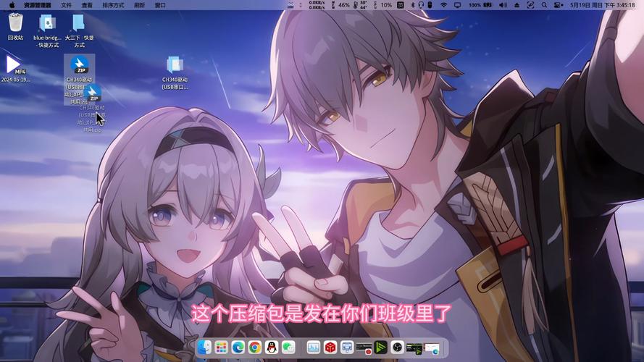This screenshot has width=644, height=362.
Task: Select the 2024-05-19 MP4 video file
Action: pyautogui.click(x=14, y=69)
